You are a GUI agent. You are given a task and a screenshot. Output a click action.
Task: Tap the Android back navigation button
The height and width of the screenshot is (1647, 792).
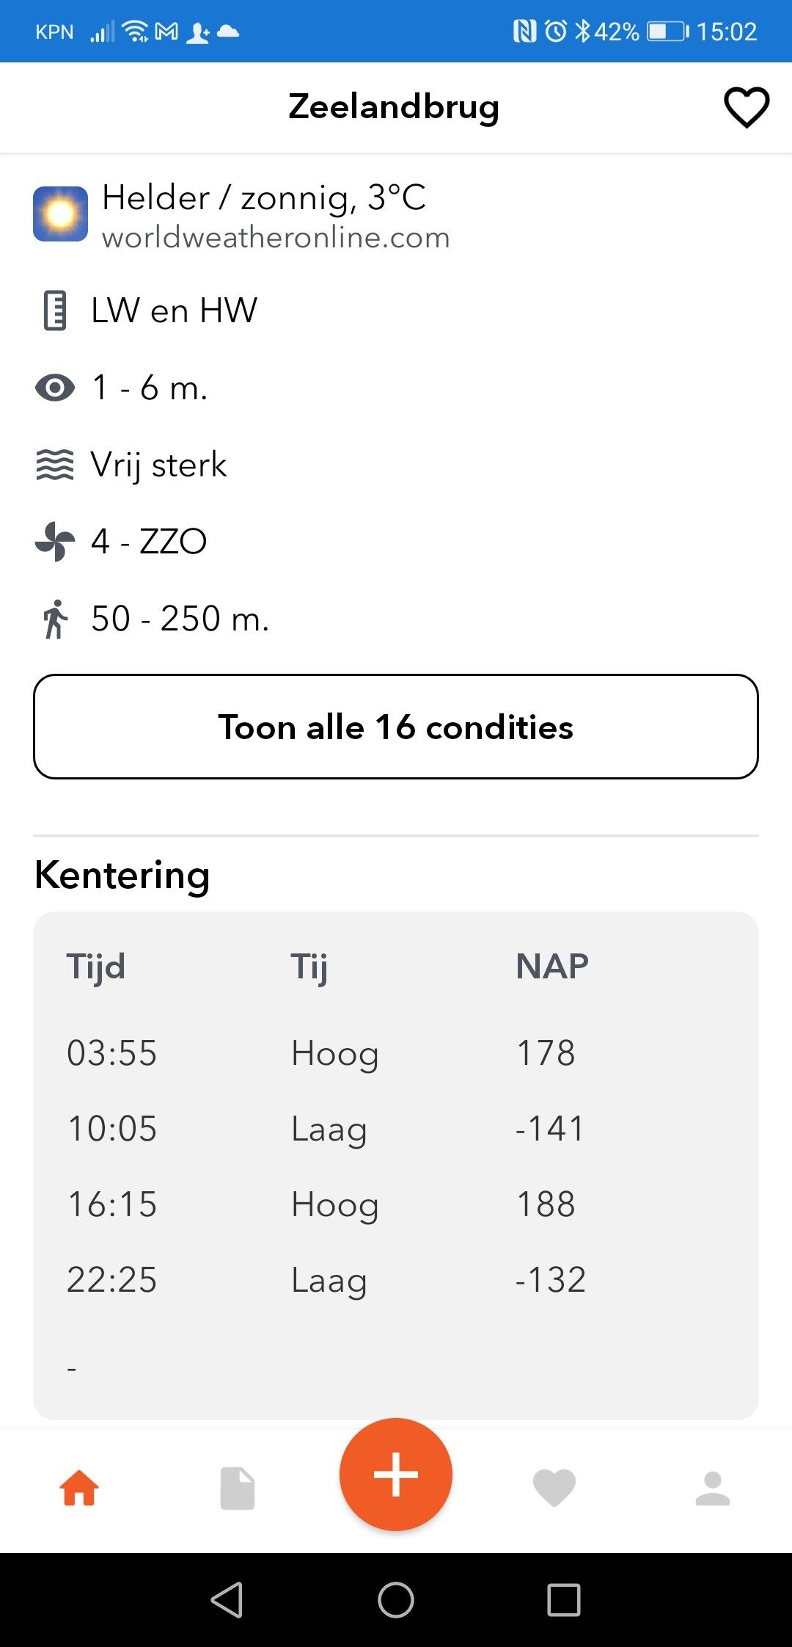pyautogui.click(x=227, y=1600)
